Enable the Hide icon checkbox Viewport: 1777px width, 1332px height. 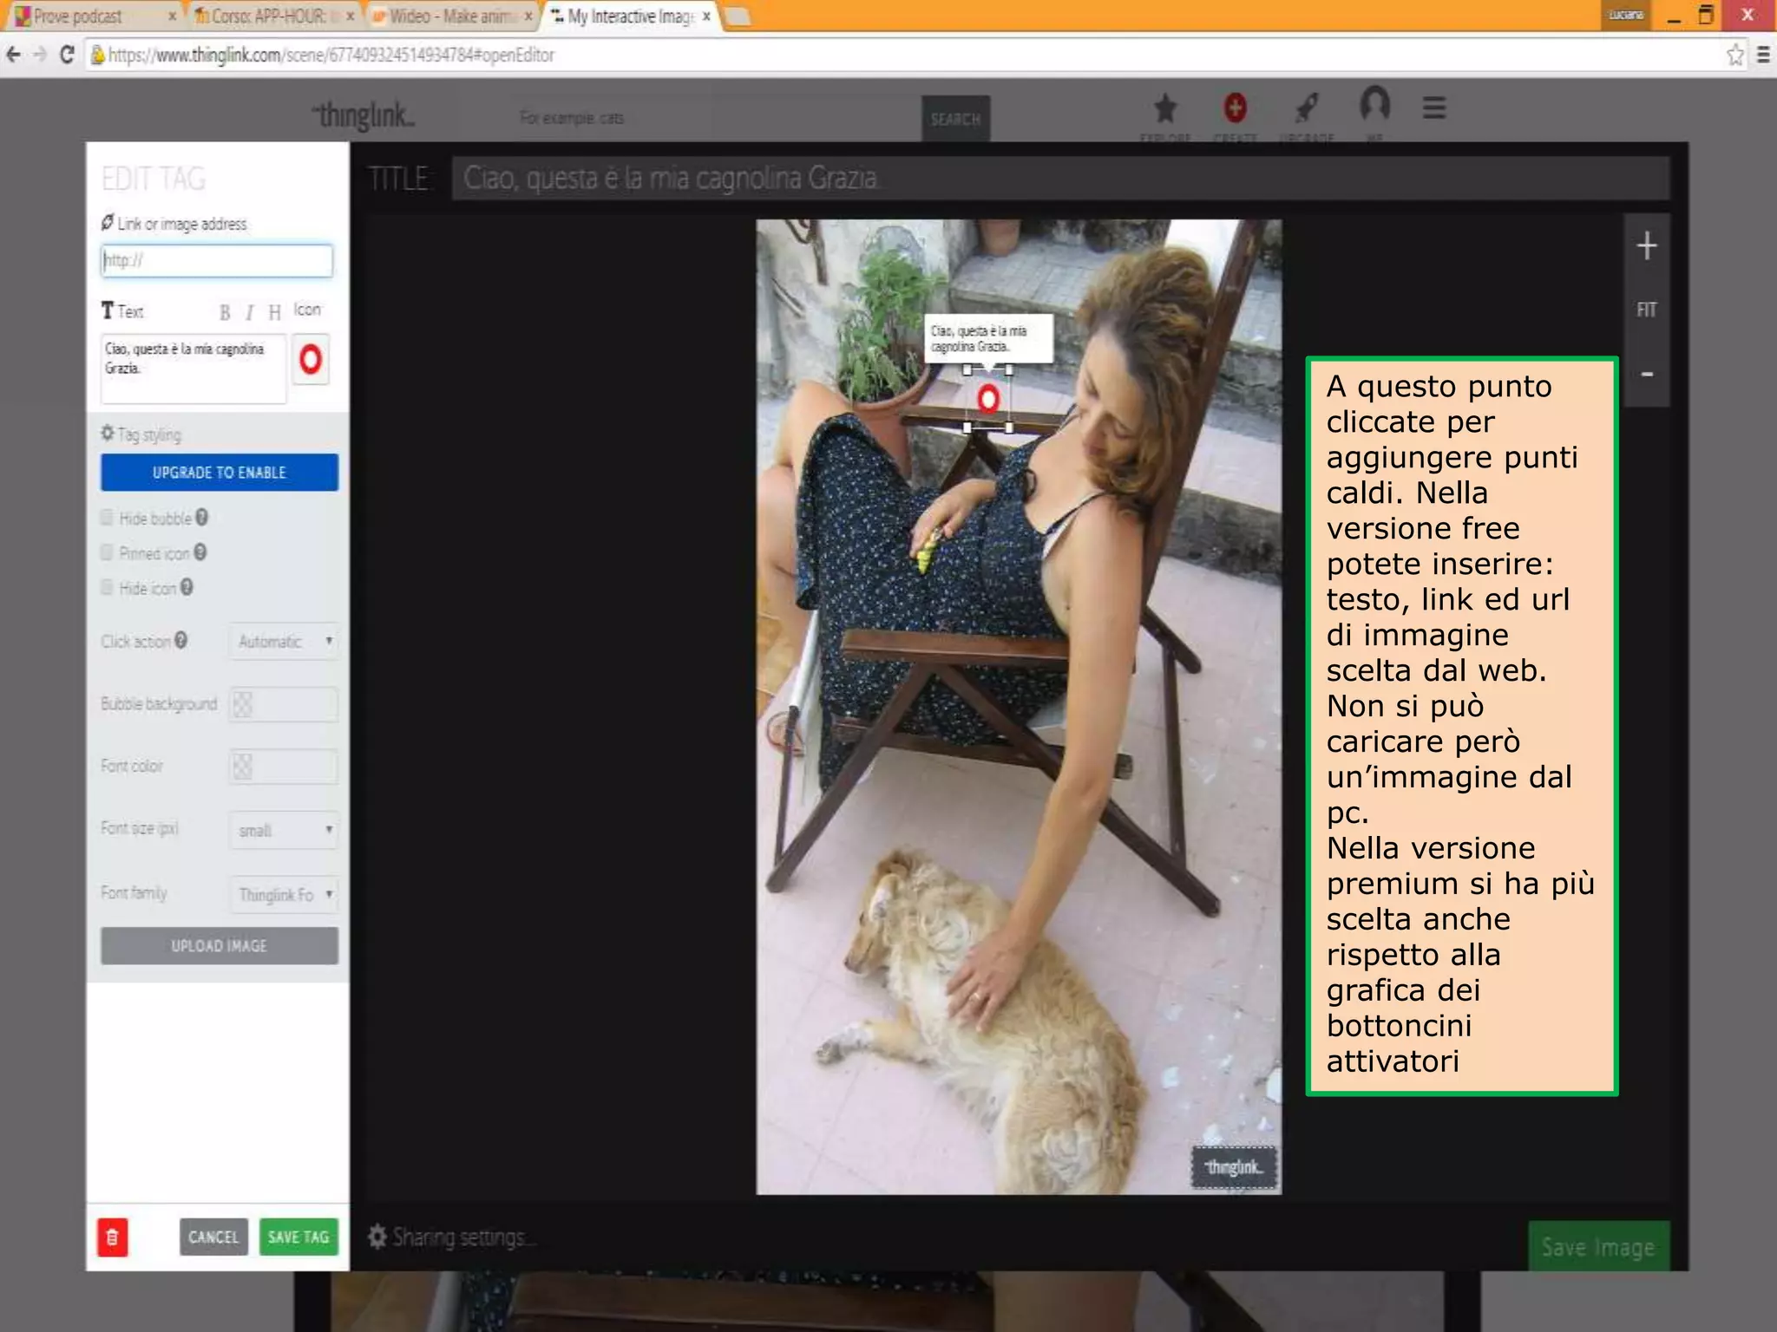pyautogui.click(x=107, y=588)
